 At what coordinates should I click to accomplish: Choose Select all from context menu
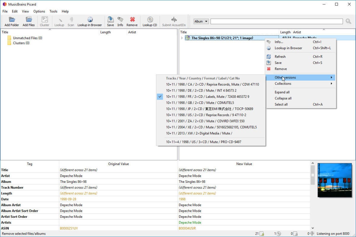pyautogui.click(x=301, y=104)
